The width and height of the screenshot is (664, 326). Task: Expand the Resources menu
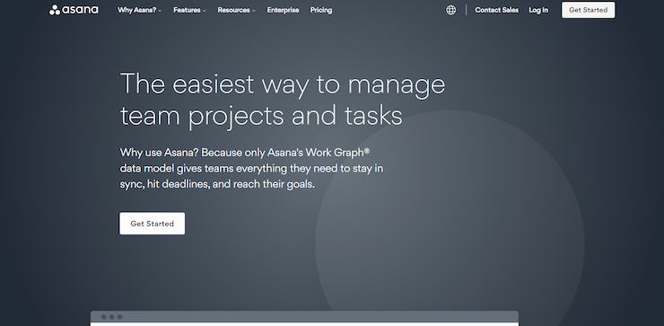[236, 10]
